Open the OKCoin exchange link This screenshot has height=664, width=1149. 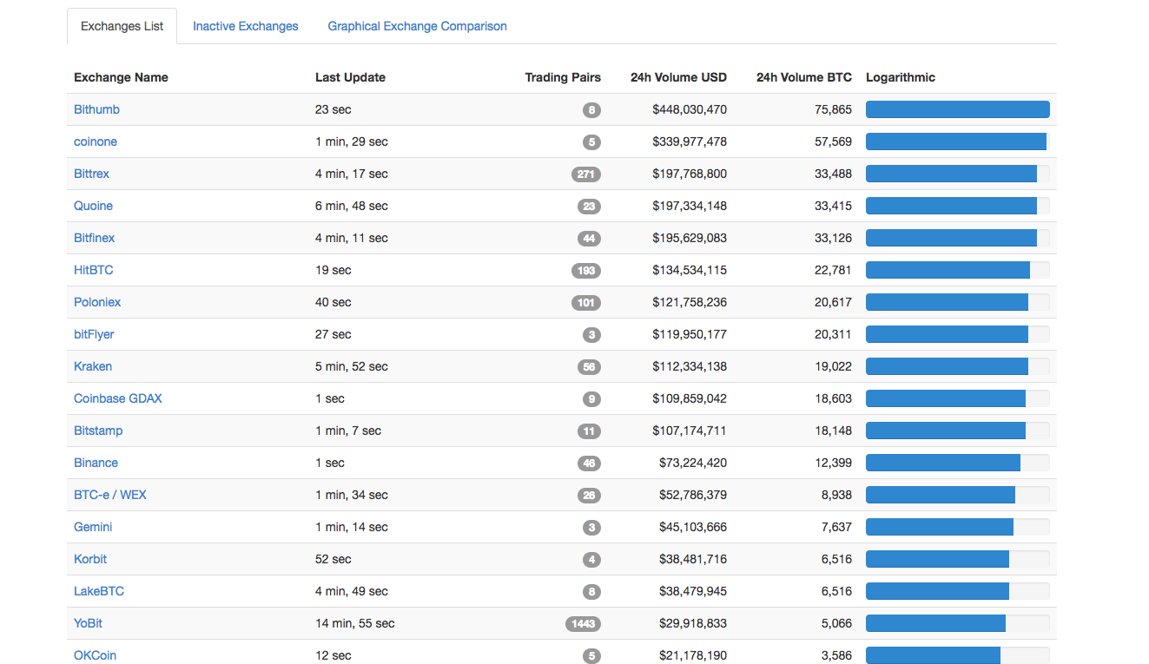coord(95,655)
